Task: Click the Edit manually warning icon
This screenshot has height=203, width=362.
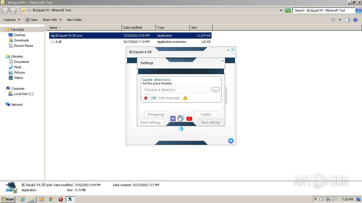Action: click(x=185, y=98)
